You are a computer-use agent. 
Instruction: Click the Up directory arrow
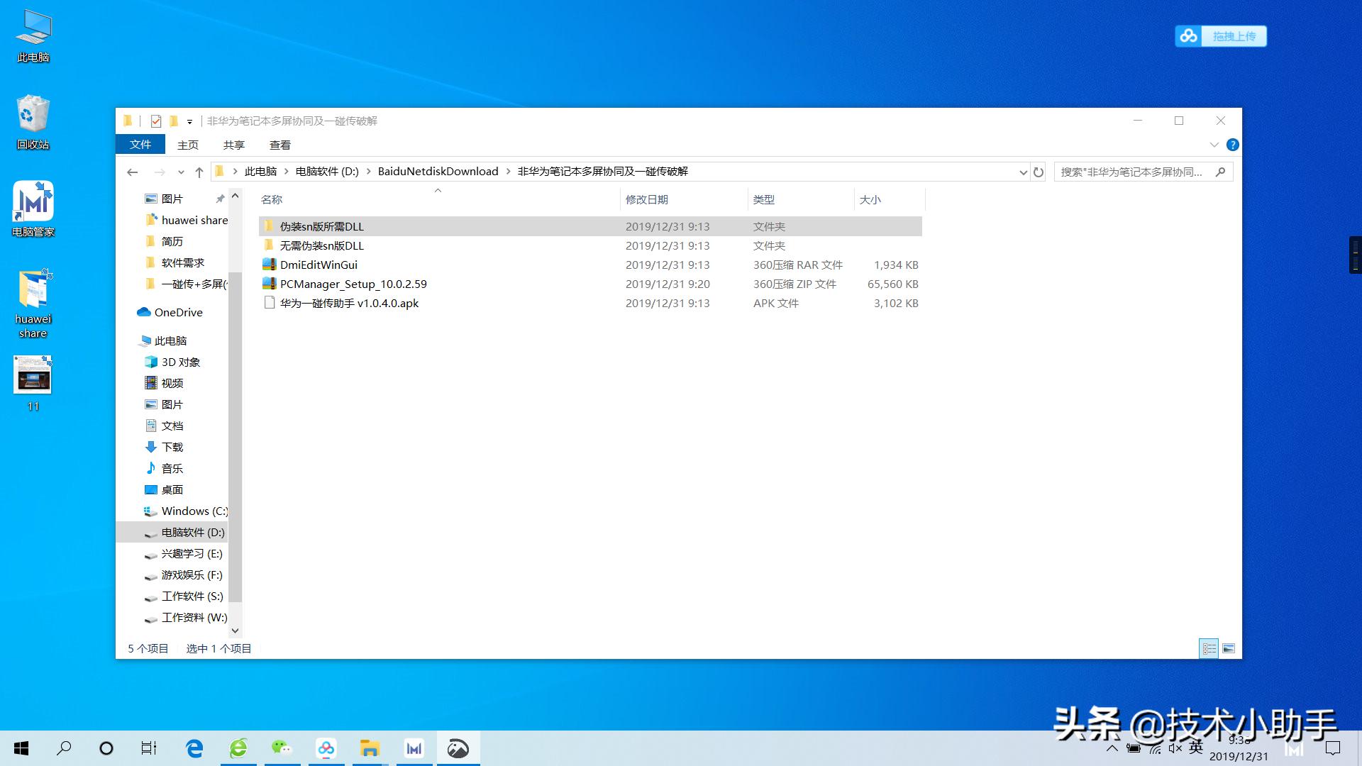pos(199,172)
